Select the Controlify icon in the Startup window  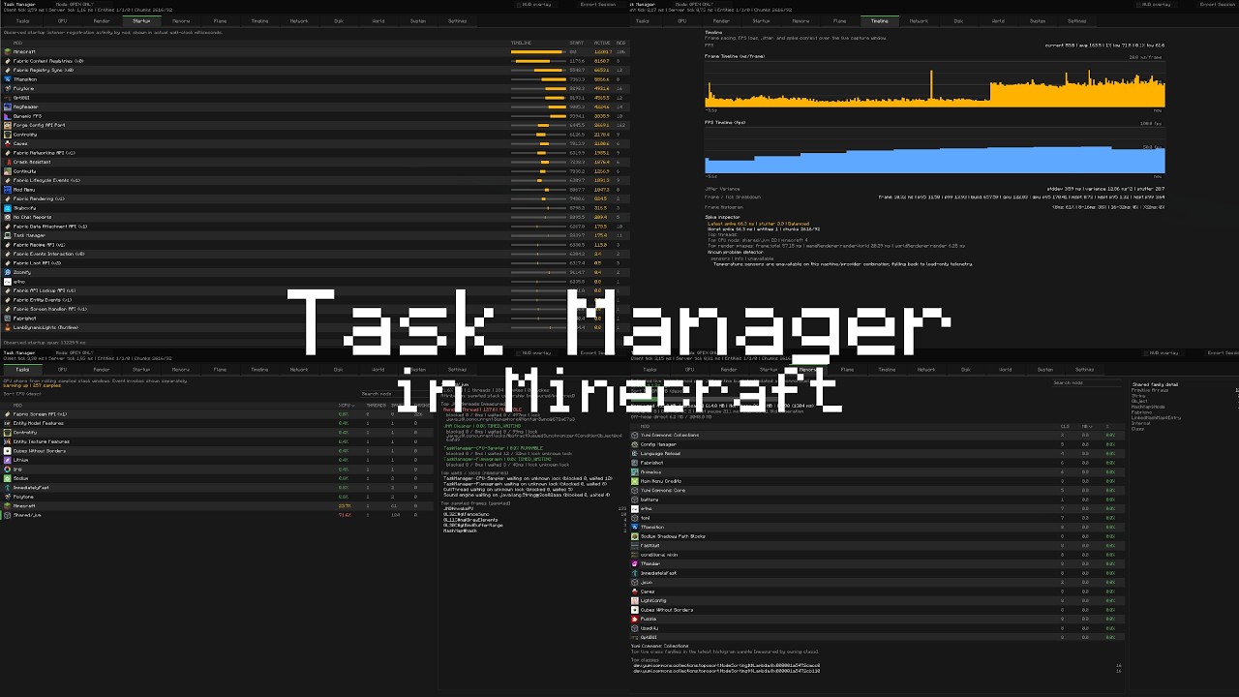click(x=8, y=135)
